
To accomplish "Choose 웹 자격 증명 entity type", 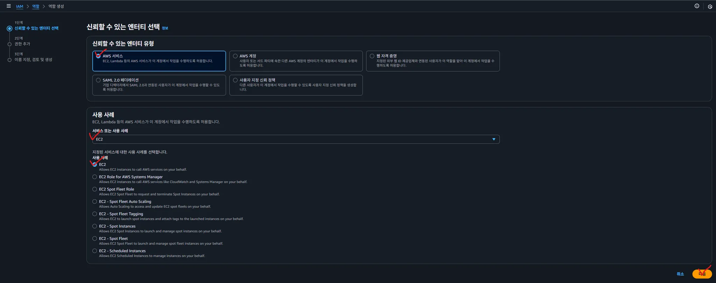I will pos(372,56).
